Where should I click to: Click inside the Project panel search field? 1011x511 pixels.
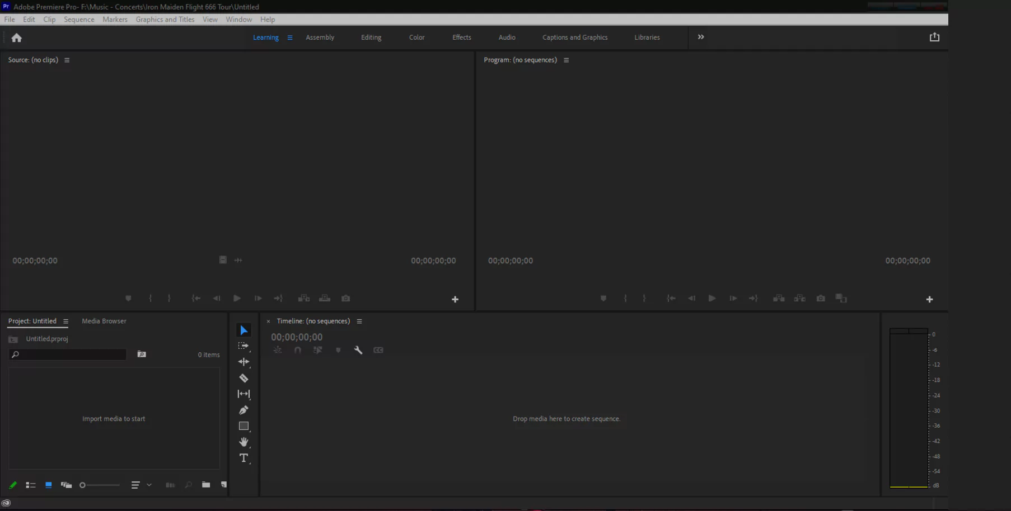(x=67, y=354)
